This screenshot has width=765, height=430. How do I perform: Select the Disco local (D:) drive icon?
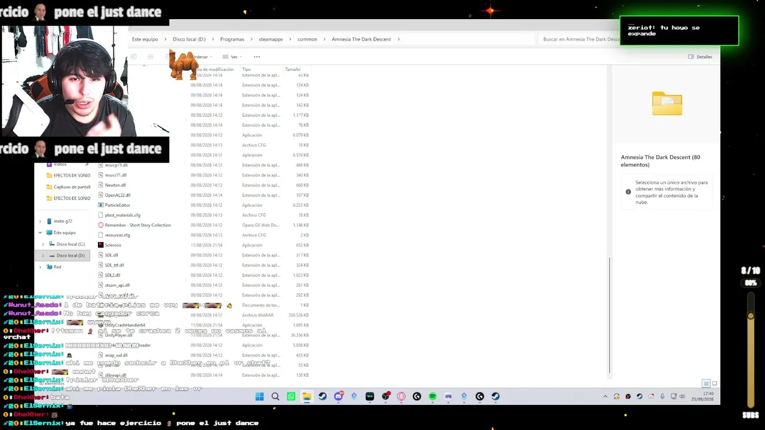[52, 256]
